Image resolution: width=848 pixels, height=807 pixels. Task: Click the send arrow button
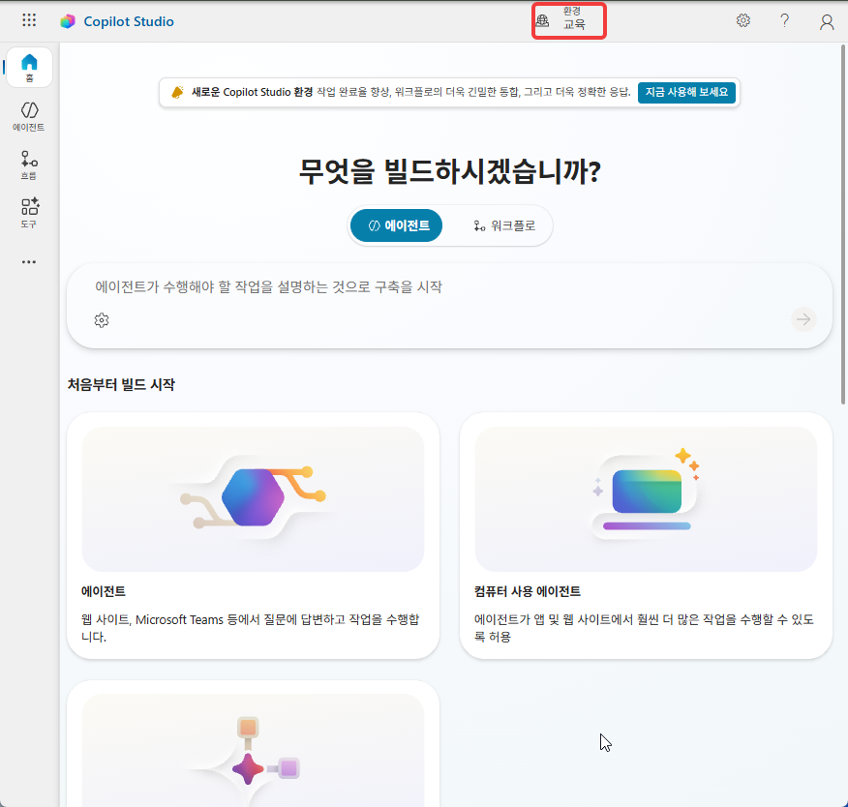pyautogui.click(x=803, y=319)
